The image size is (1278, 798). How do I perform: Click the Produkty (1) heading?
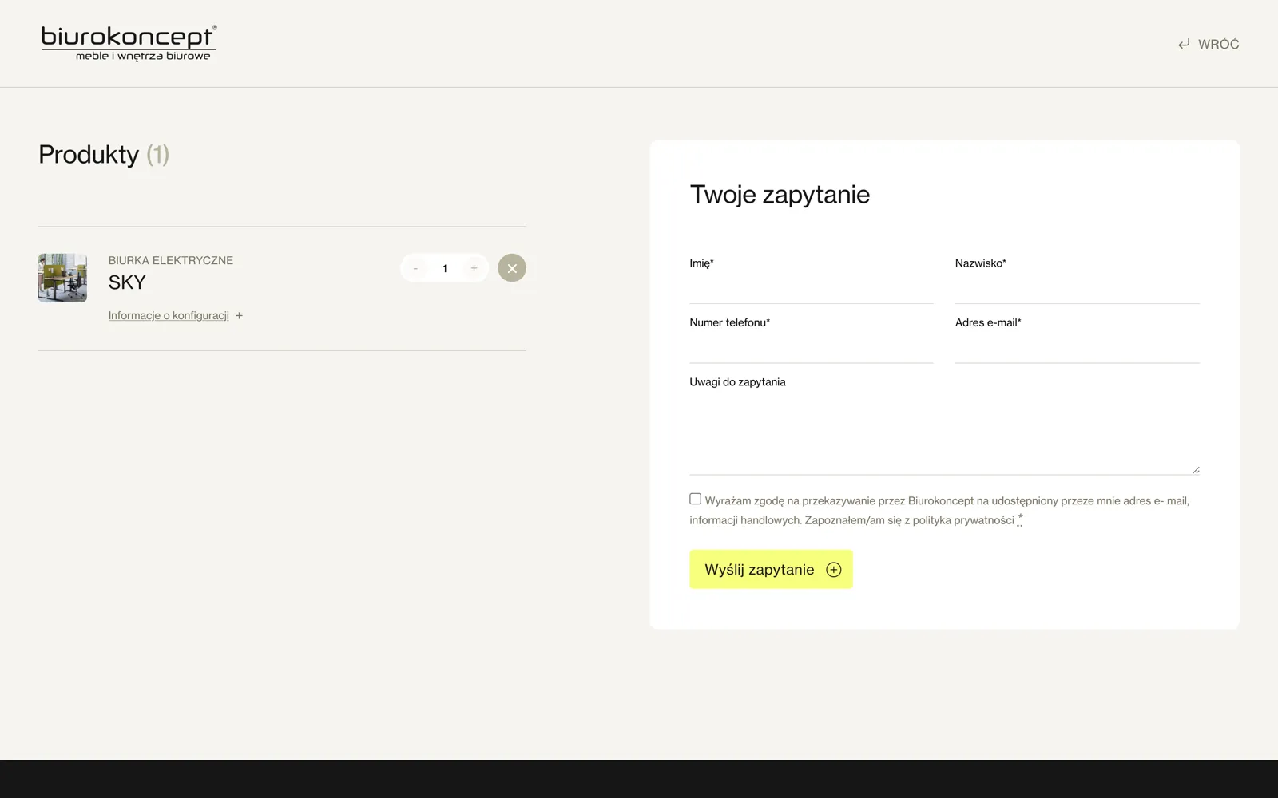coord(104,154)
